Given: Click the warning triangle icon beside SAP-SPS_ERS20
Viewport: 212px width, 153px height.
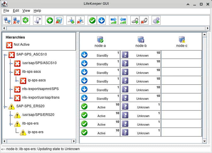Looking at the screenshot, I should 12,106.
